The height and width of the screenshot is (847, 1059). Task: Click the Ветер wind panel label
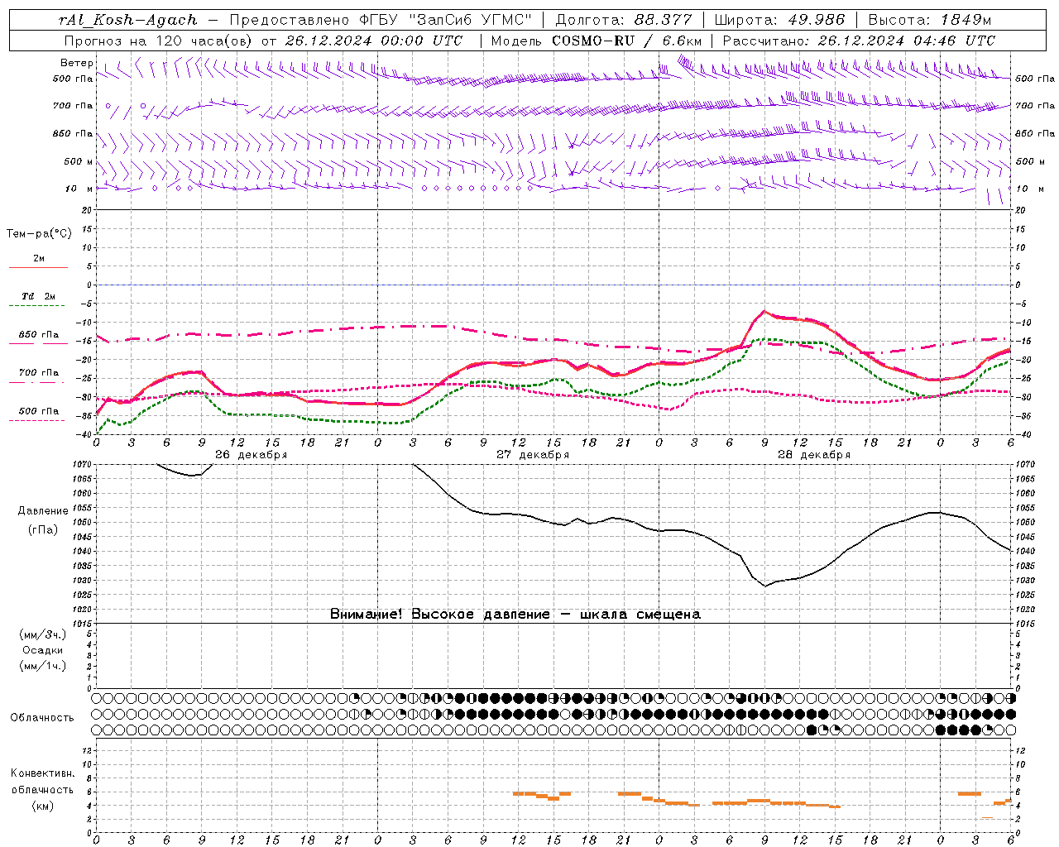[76, 63]
